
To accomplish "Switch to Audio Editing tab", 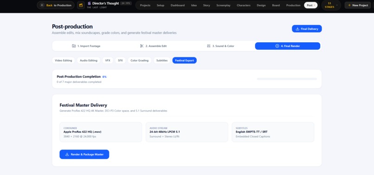I will click(89, 61).
